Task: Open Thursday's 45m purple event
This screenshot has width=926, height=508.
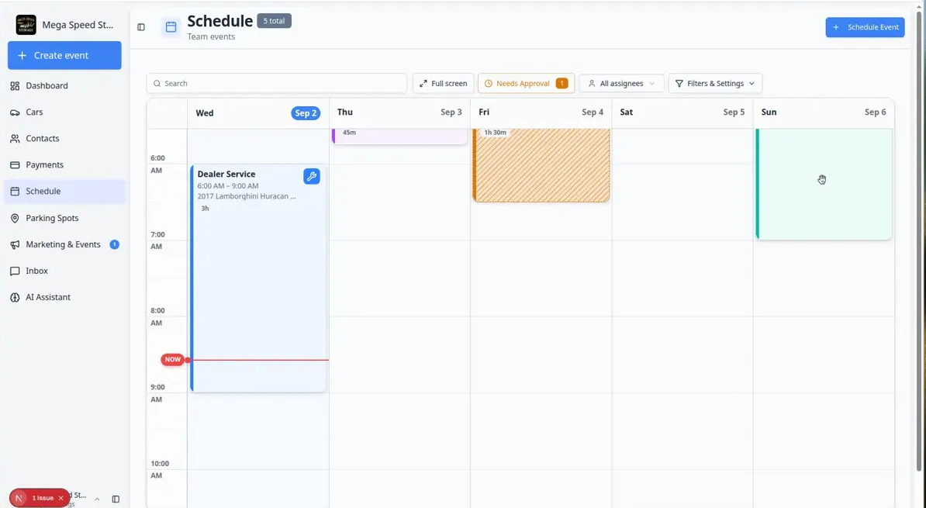Action: coord(400,136)
